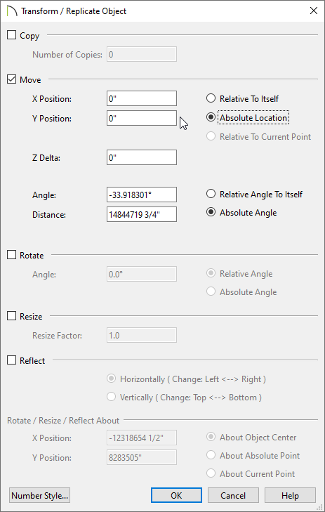Turn on the Resize checkbox

11,316
